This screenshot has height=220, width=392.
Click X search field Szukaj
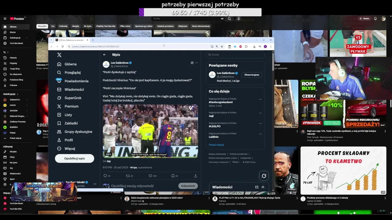tap(235, 54)
